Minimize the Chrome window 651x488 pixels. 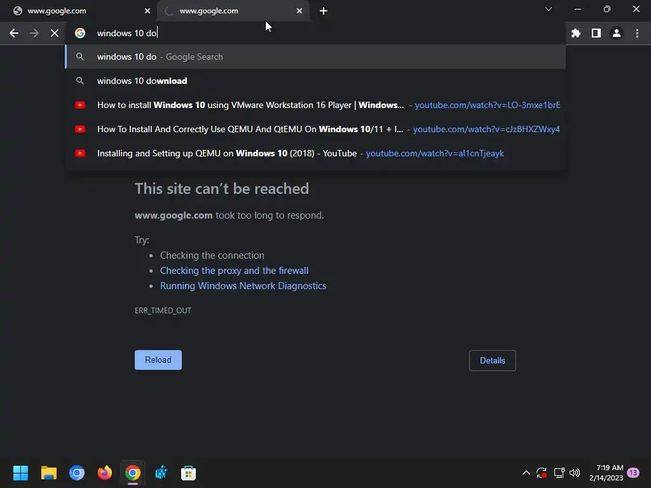[577, 9]
